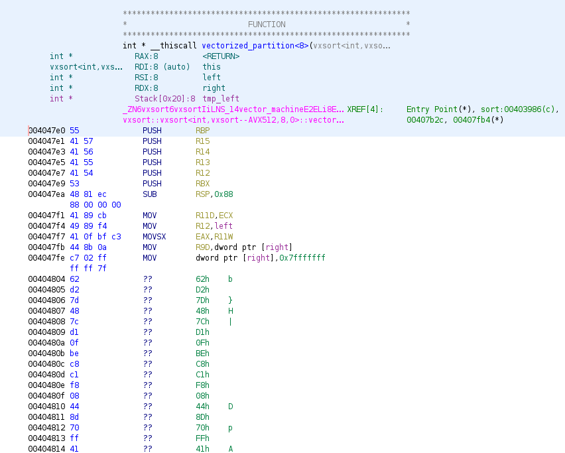Click address 004047f4
Screen dimensions: 565x453
(x=46, y=226)
